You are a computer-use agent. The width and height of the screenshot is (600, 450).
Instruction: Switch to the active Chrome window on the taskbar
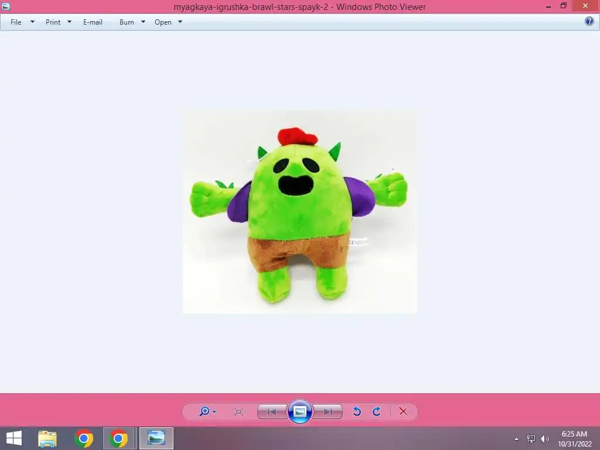[x=118, y=438]
